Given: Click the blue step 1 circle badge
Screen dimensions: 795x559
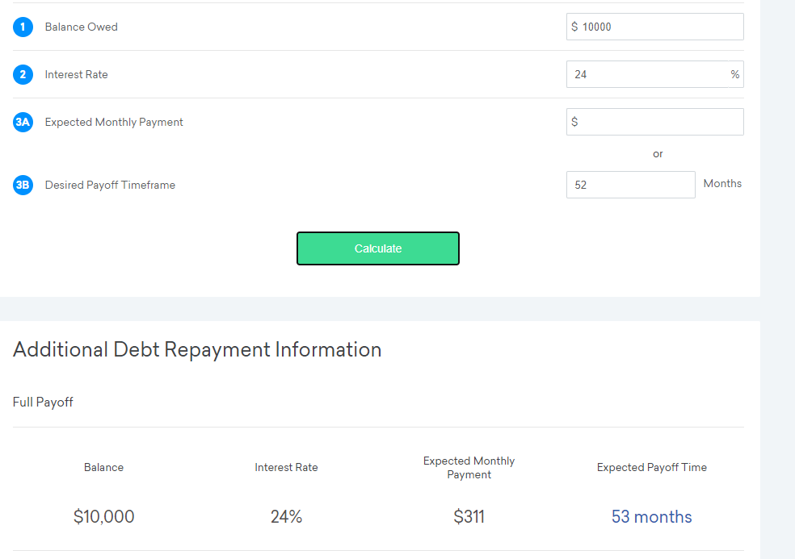Looking at the screenshot, I should [x=23, y=27].
